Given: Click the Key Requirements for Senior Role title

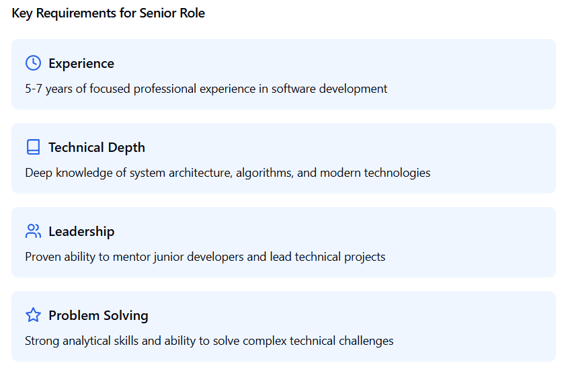Looking at the screenshot, I should pos(108,13).
